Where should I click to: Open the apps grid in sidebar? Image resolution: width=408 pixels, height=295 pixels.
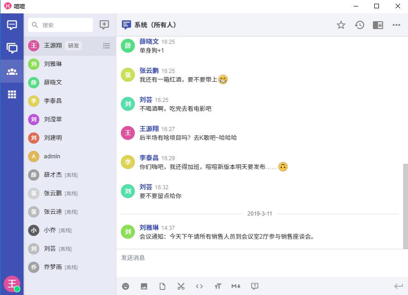(x=12, y=95)
